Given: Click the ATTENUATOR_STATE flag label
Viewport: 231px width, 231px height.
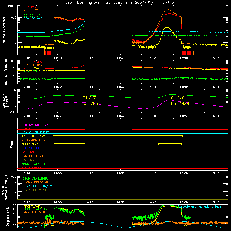Looking at the screenshot, I should 35,125.
